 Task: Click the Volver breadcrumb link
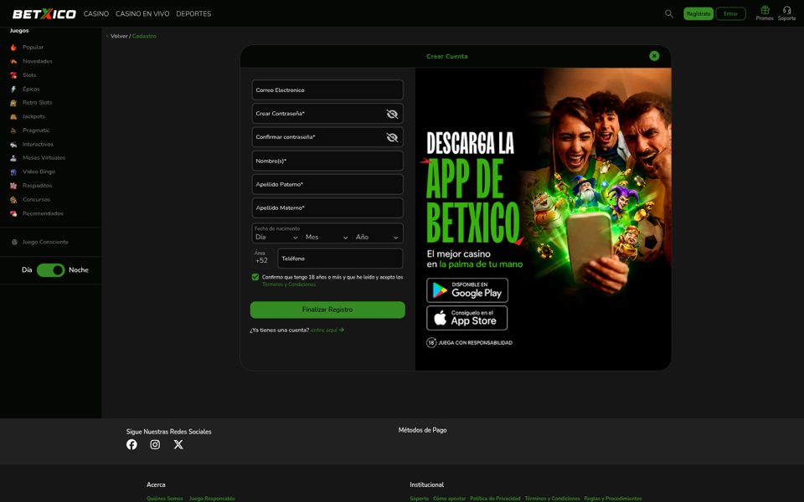[x=119, y=36]
